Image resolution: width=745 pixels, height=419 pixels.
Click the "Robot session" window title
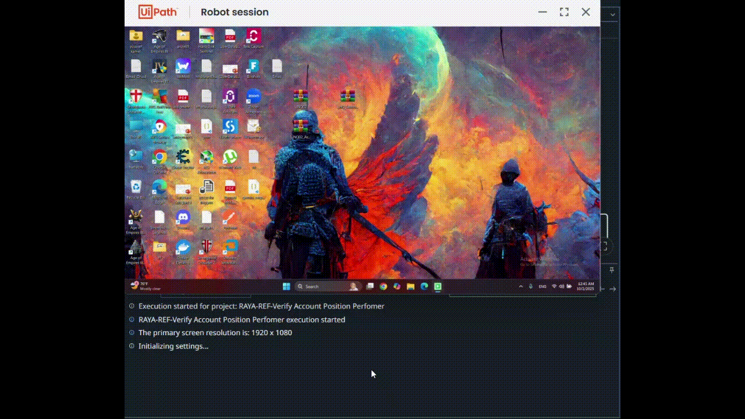[x=235, y=12]
